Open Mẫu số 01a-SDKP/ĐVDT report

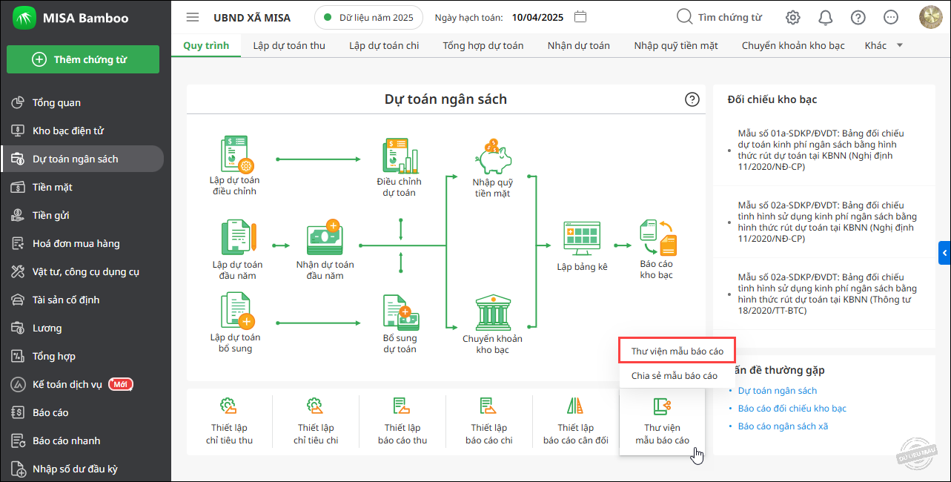tap(821, 150)
